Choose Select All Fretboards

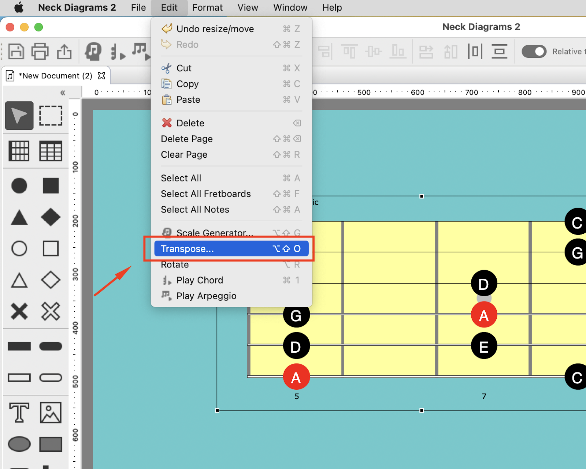231,194
